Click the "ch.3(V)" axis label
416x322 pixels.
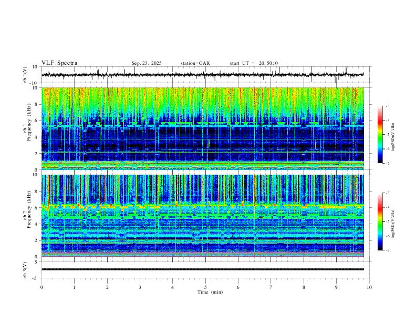click(25, 270)
